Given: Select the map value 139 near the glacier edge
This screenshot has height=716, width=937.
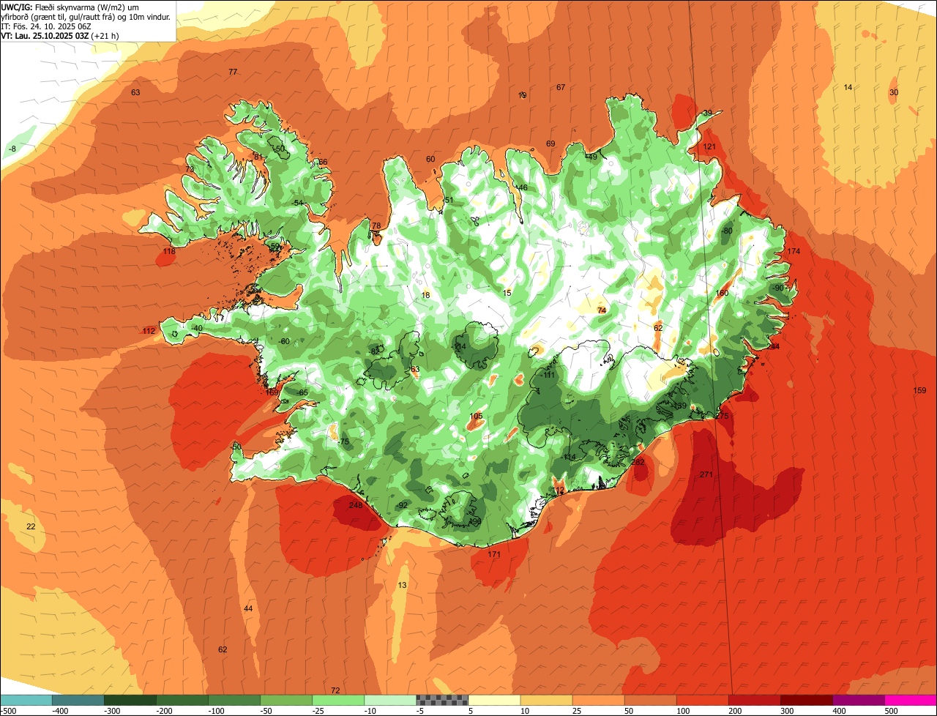Looking at the screenshot, I should point(680,406).
